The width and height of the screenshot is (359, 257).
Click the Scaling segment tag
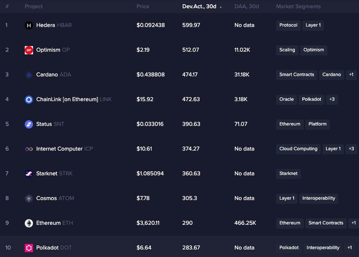click(x=287, y=50)
